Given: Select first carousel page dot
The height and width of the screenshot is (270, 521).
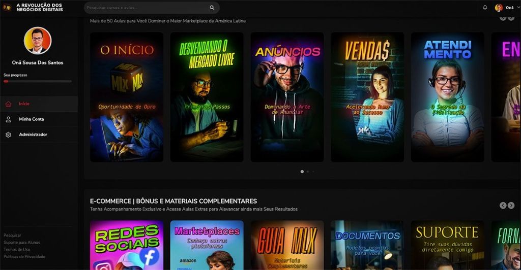Looking at the screenshot, I should point(302,172).
